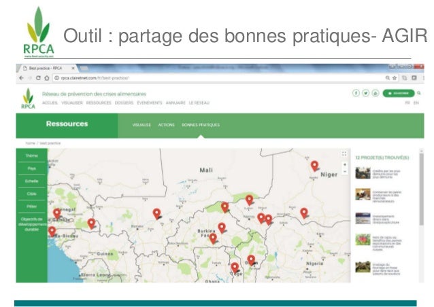Go back with the browser back arrow
The image size is (434, 307).
pos(21,78)
